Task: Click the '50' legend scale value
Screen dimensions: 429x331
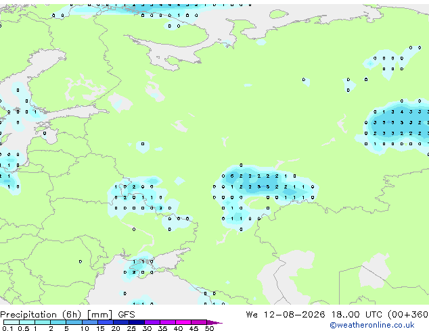Action: pyautogui.click(x=210, y=328)
